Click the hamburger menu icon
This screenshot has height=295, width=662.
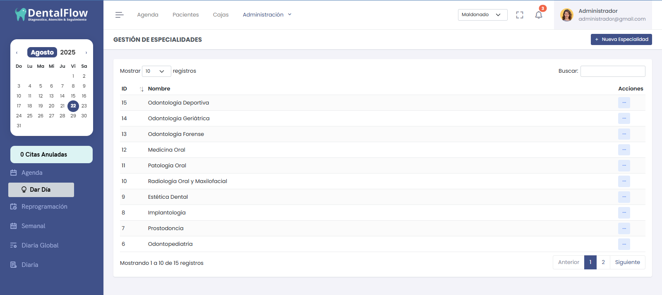[x=119, y=15]
